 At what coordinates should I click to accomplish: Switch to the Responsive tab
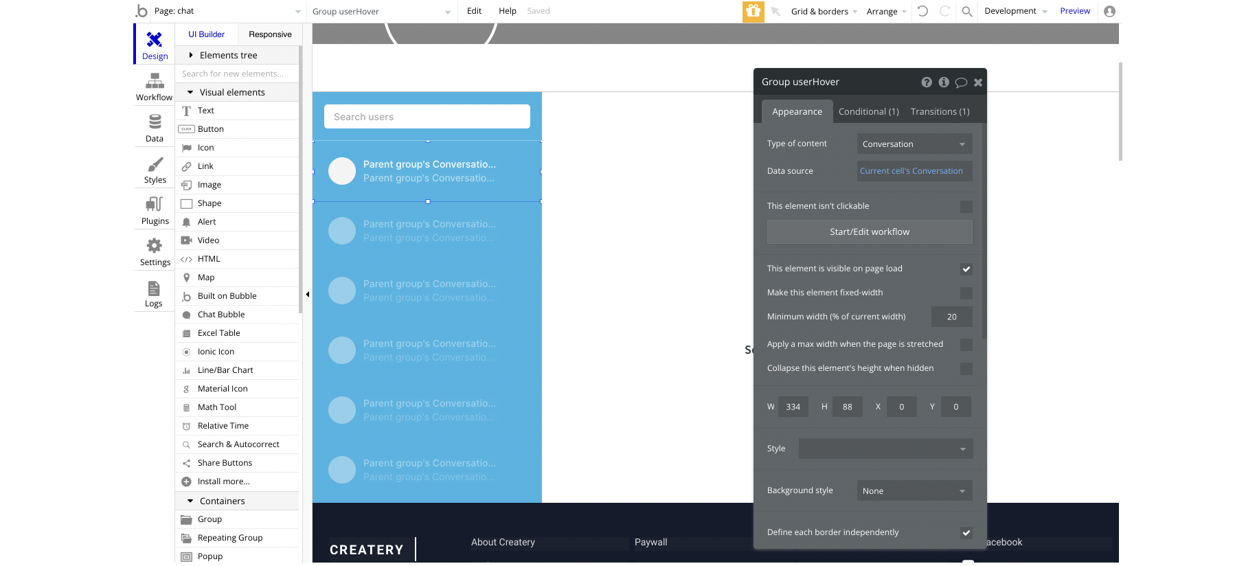[x=270, y=34]
